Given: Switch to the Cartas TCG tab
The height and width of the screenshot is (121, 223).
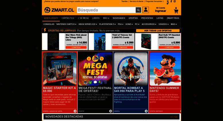Looking at the screenshot, I should 68,18.
